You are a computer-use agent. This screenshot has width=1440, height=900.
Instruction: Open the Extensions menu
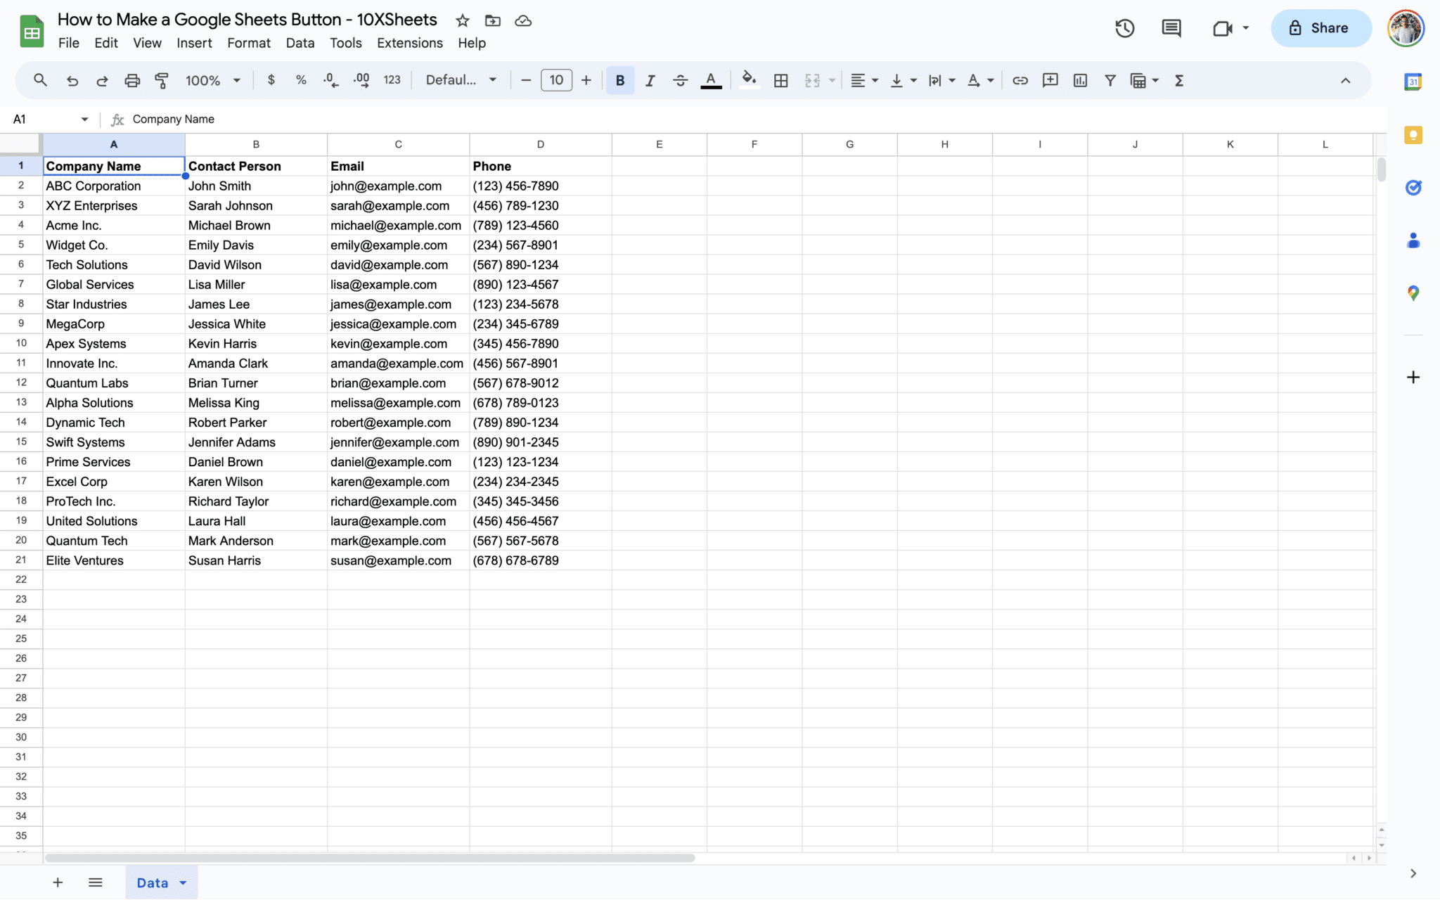[x=409, y=43]
